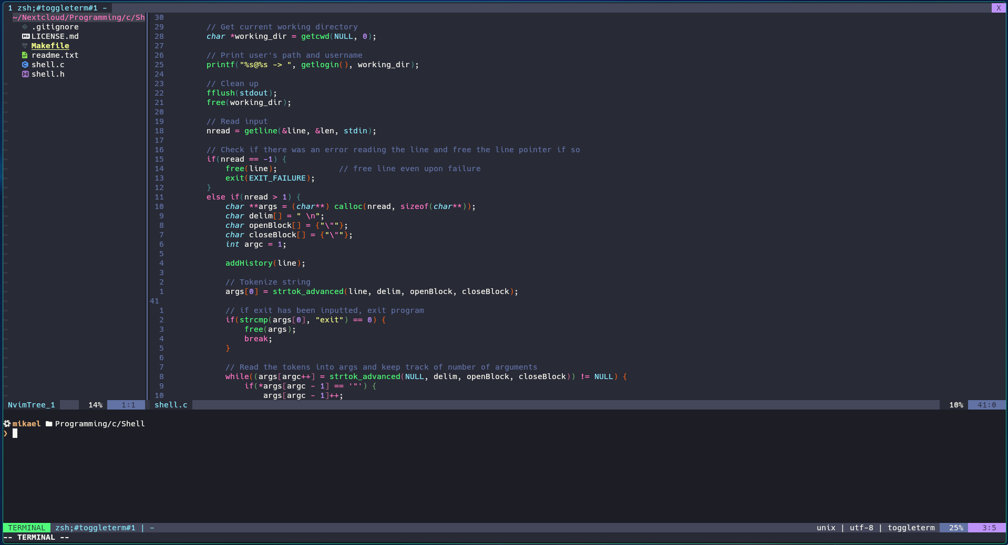The image size is (1008, 545).
Task: Click the unix fileformat indicator in statusline
Action: pyautogui.click(x=826, y=528)
